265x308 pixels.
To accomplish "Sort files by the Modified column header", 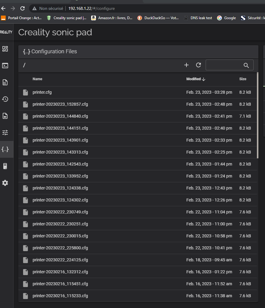I will tap(194, 79).
